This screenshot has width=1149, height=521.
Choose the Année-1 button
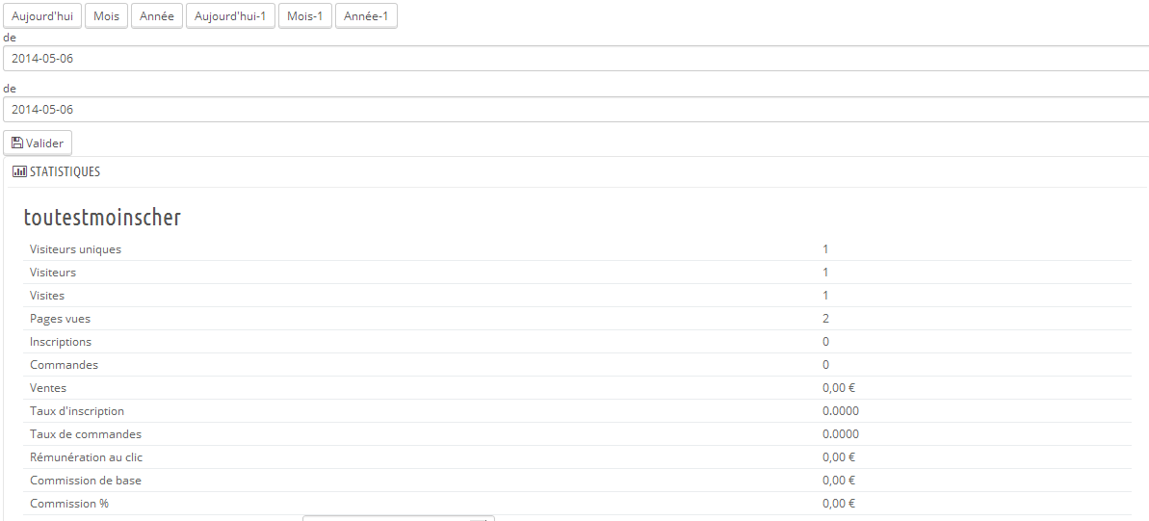[366, 16]
